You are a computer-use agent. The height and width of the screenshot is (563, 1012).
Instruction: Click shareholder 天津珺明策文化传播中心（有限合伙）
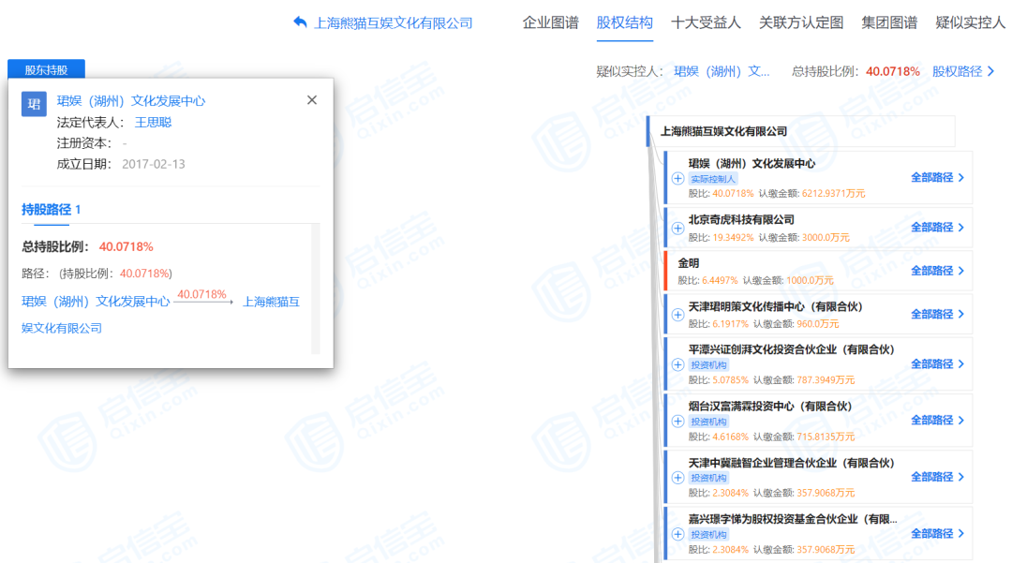pyautogui.click(x=775, y=306)
